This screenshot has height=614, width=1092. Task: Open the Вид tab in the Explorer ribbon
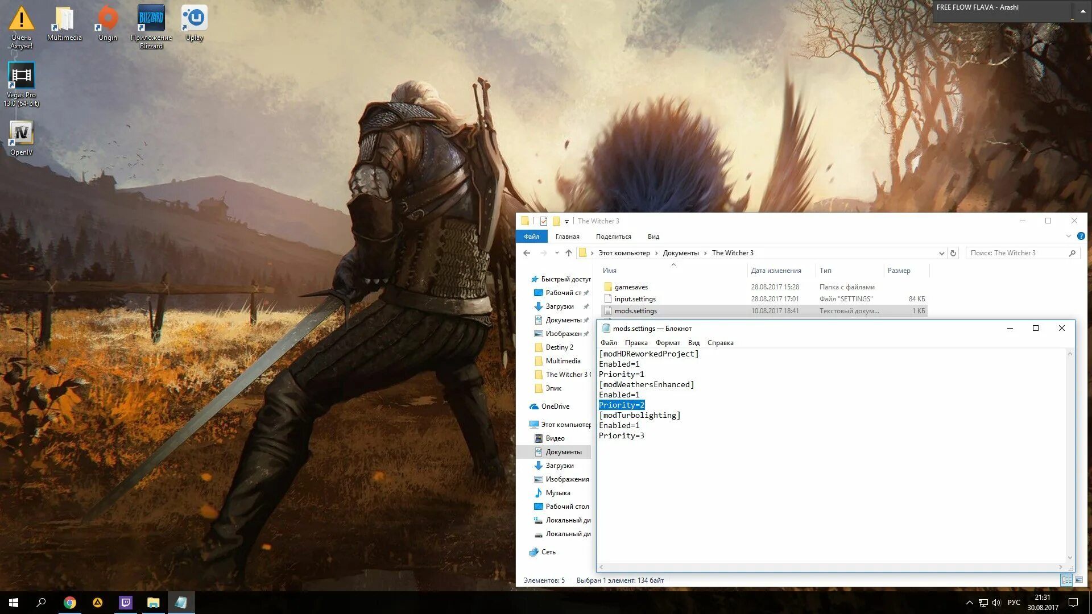coord(653,237)
